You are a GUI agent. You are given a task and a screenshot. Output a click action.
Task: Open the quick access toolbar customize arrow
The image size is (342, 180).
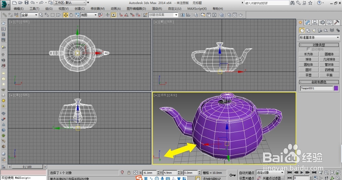88,3
